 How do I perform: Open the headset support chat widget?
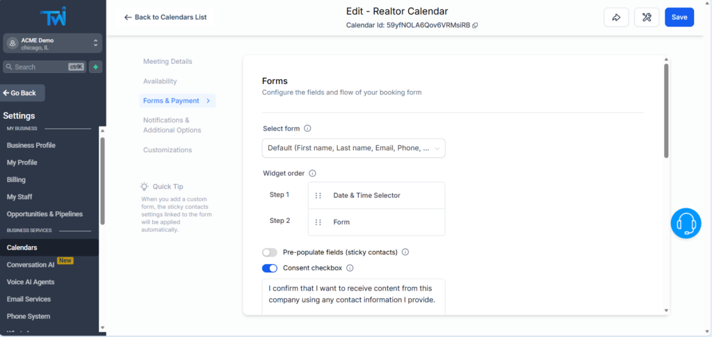point(686,224)
